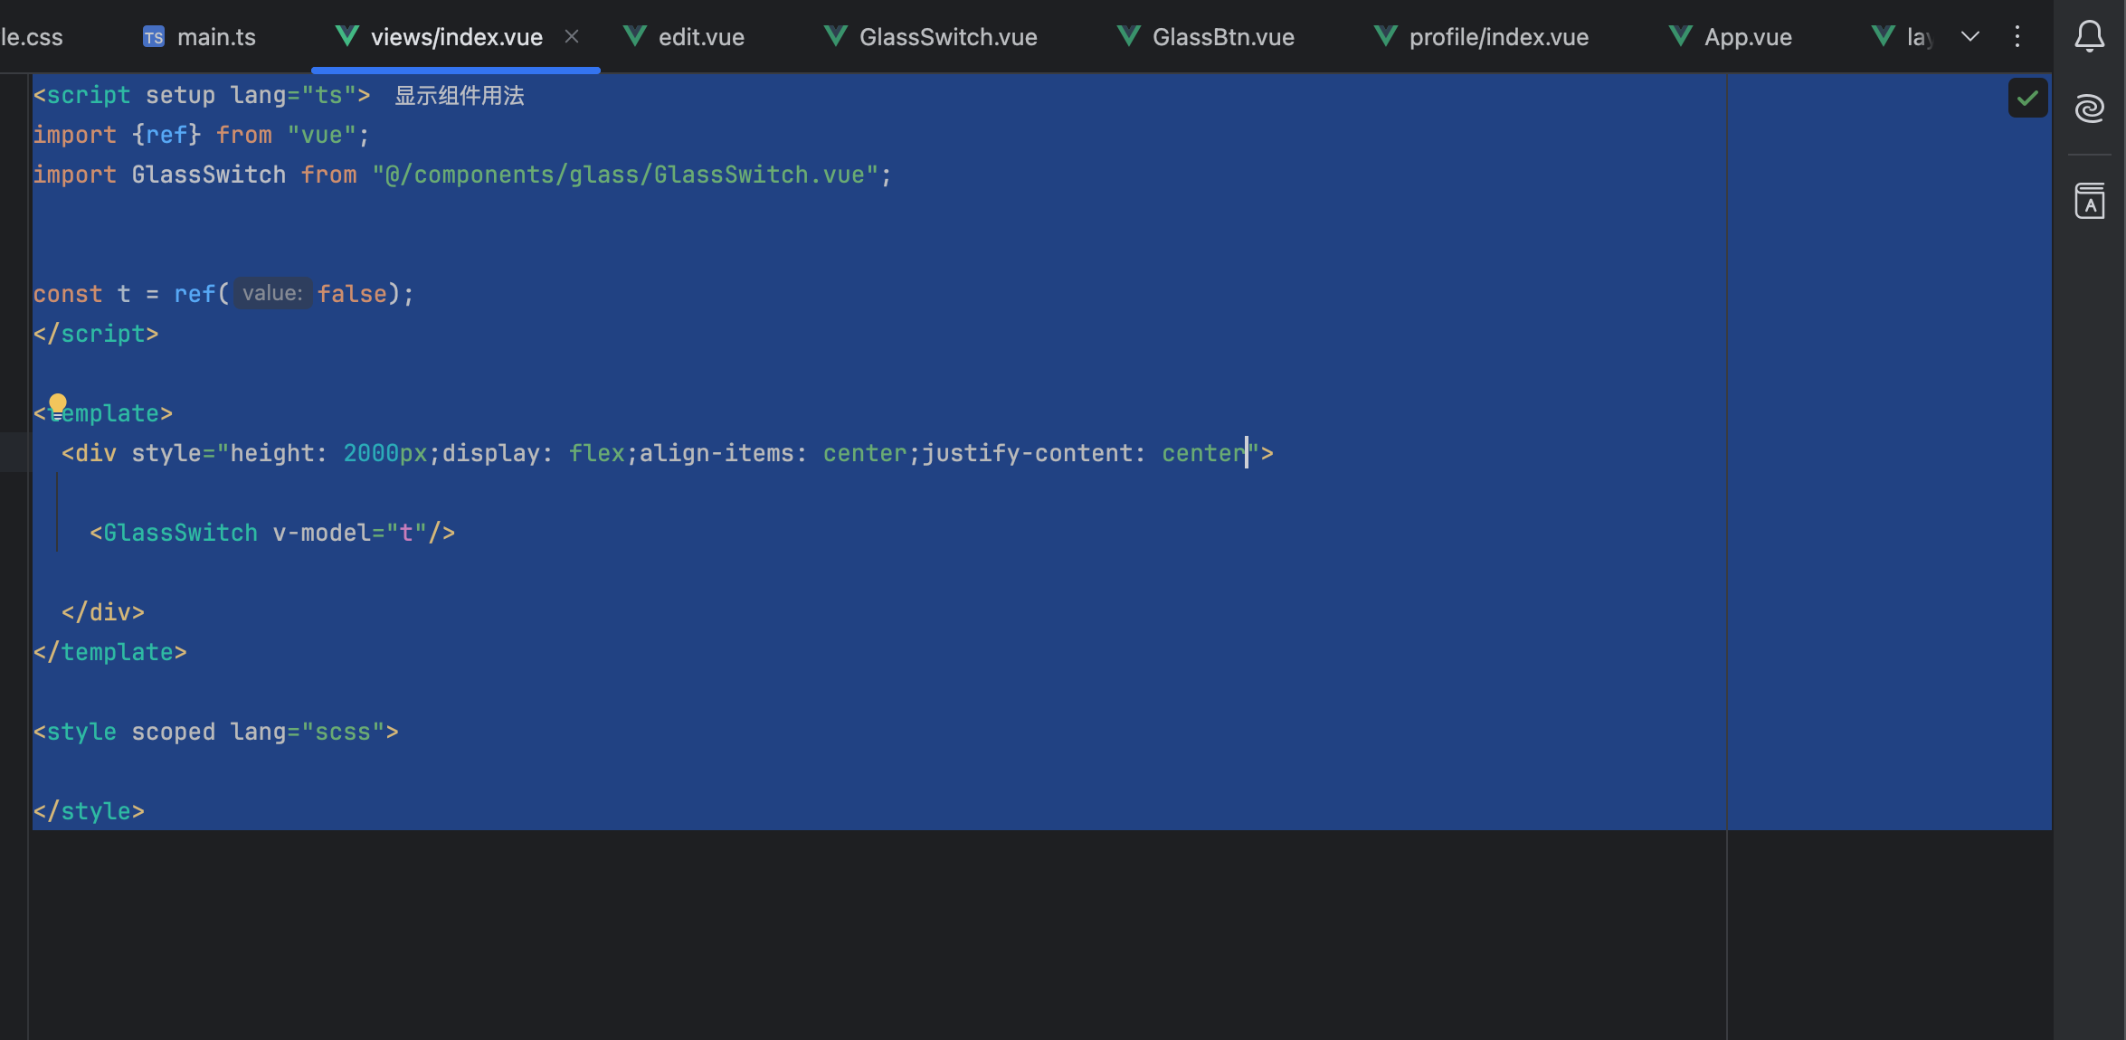Open the AI Assistant spiral icon
This screenshot has width=2126, height=1040.
click(2089, 109)
